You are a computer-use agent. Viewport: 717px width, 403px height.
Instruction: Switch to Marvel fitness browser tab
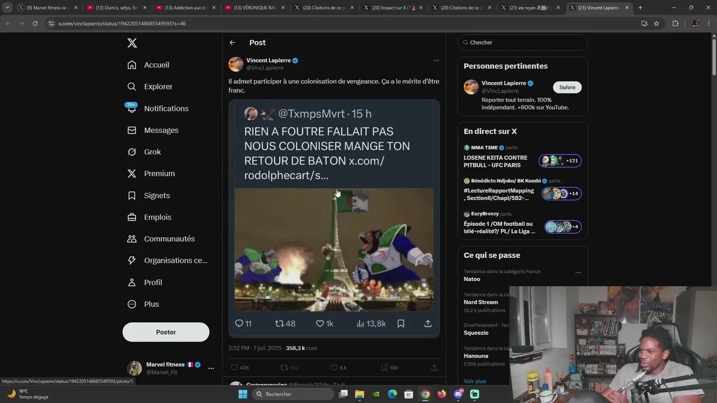[x=46, y=8]
